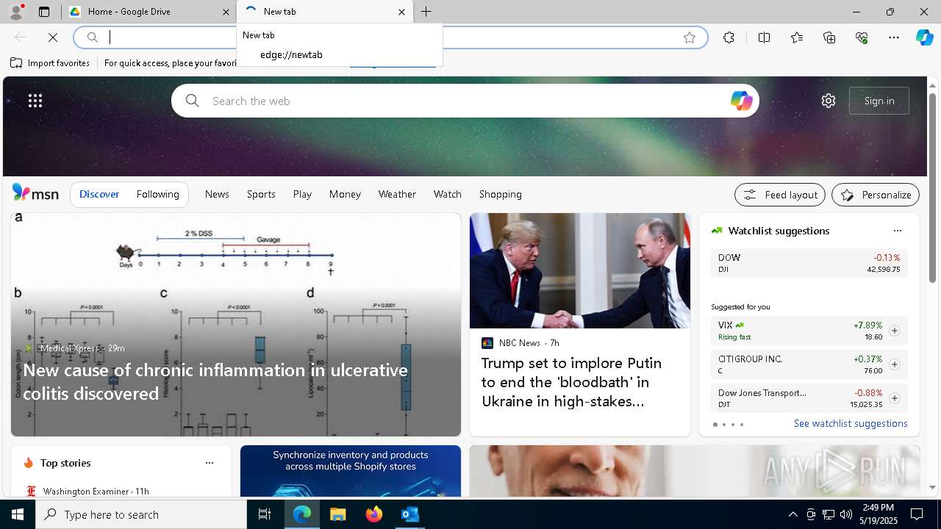The height and width of the screenshot is (529, 941).
Task: Open the Windows Start menu
Action: pyautogui.click(x=18, y=514)
